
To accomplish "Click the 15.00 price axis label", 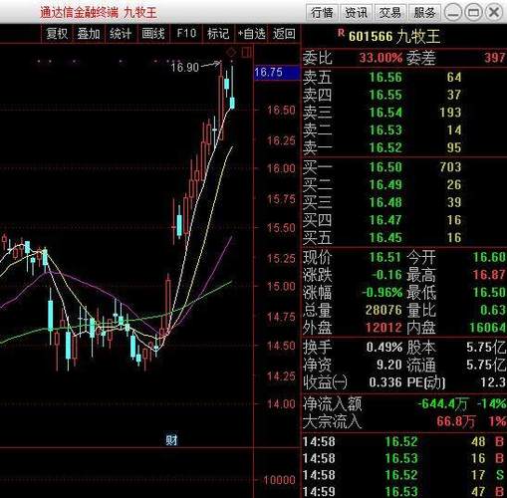I will [281, 286].
